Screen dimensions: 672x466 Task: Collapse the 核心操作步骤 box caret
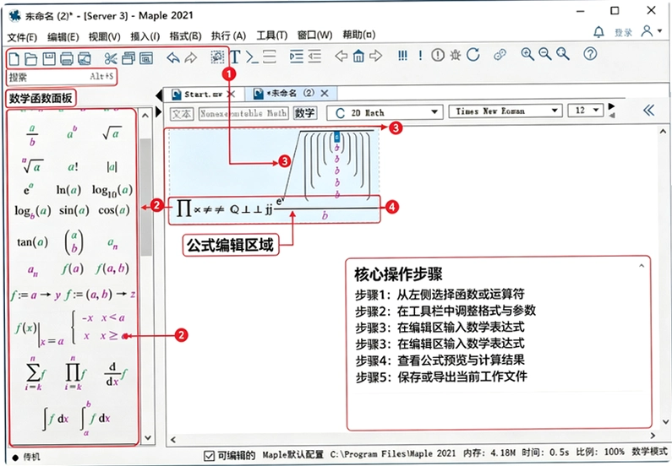pyautogui.click(x=641, y=266)
